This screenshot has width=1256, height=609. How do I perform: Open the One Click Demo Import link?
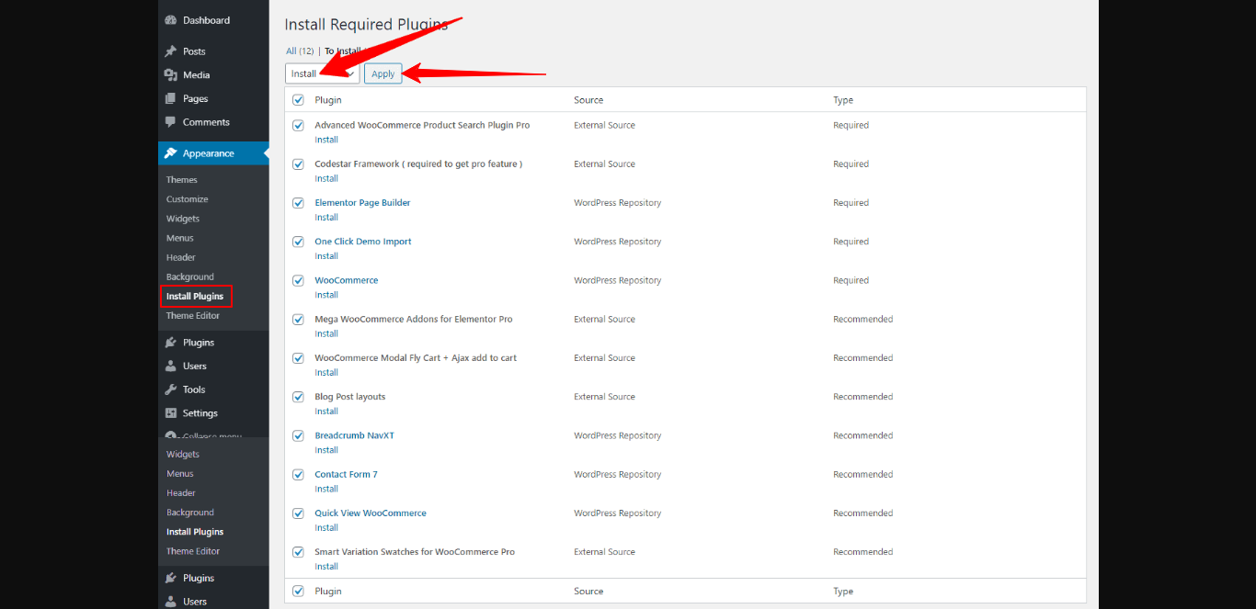click(363, 242)
